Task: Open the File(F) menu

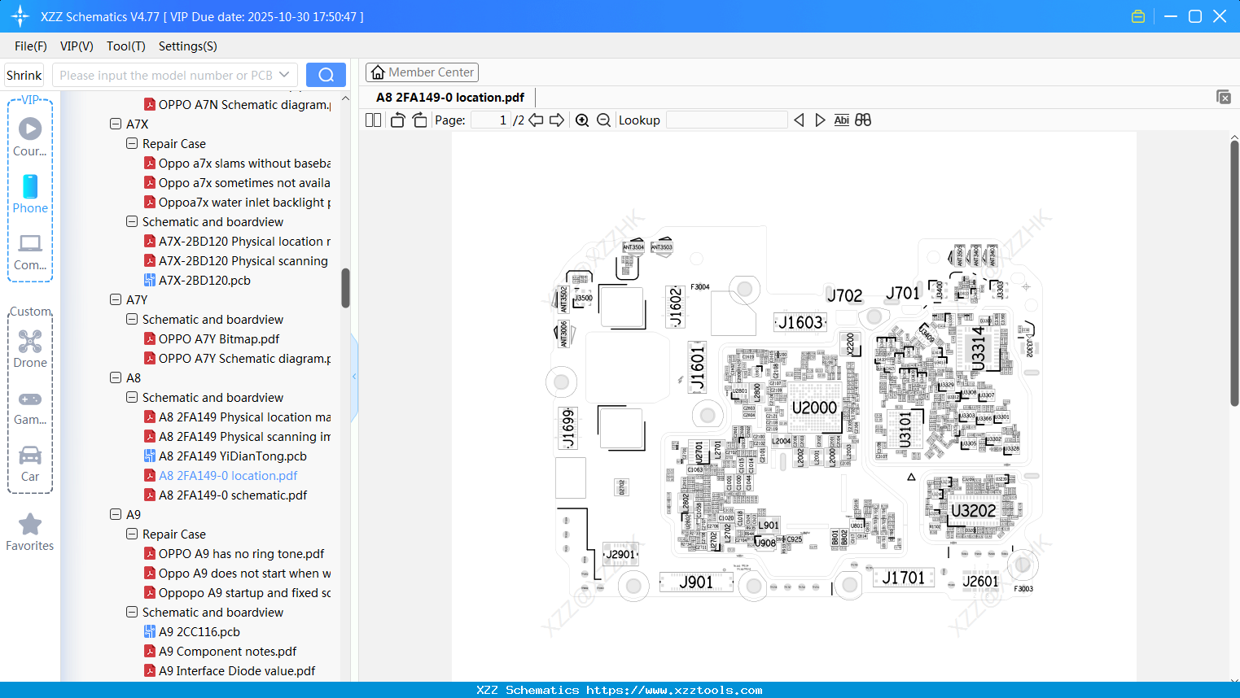Action: coord(31,46)
